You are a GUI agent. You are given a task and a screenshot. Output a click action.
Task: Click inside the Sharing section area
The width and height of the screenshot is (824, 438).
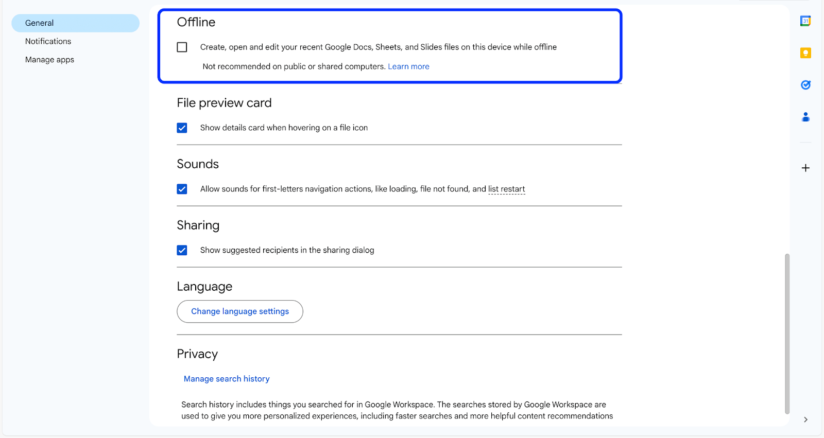399,237
